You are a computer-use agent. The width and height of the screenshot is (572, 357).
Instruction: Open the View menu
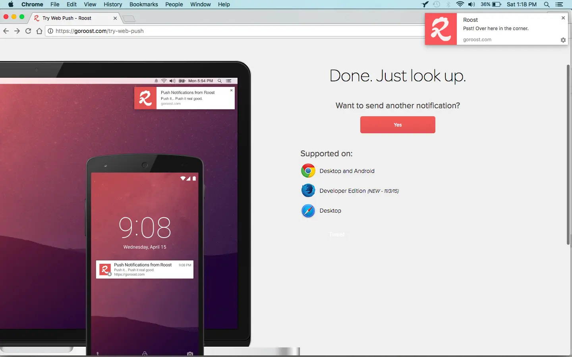[x=90, y=4]
